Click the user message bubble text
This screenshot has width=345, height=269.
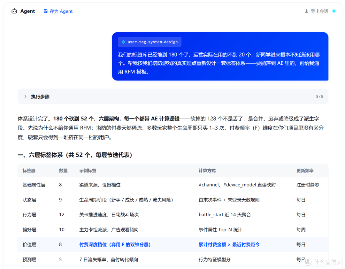point(219,63)
